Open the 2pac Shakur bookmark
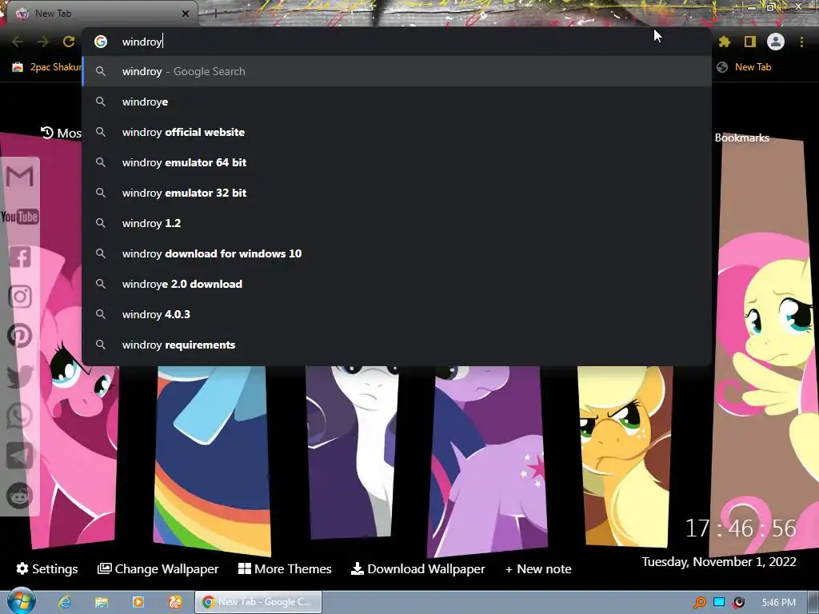The image size is (819, 614). pyautogui.click(x=47, y=67)
